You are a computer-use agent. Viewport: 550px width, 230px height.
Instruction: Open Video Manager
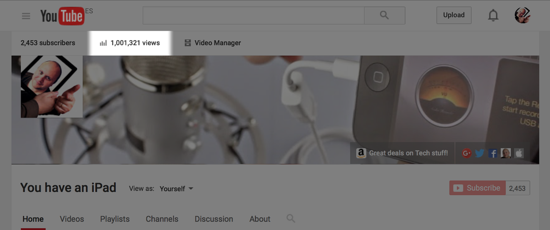click(x=218, y=43)
